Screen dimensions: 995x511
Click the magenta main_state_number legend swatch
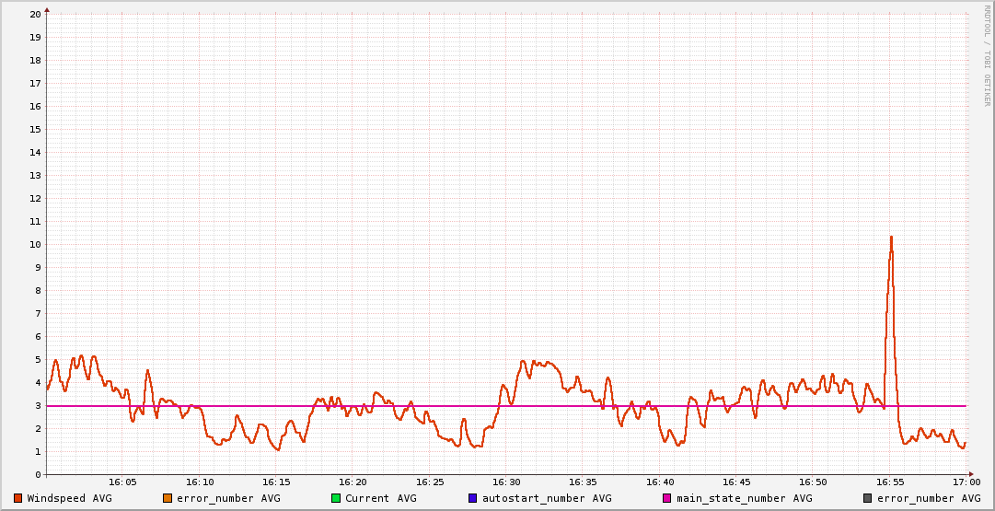point(668,498)
